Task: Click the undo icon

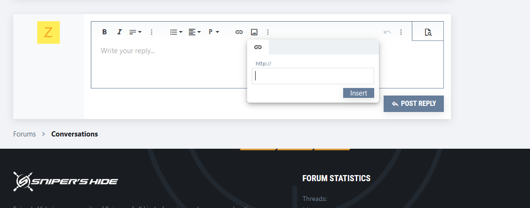Action: [387, 32]
